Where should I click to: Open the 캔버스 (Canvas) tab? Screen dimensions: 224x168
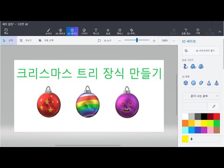click(120, 31)
